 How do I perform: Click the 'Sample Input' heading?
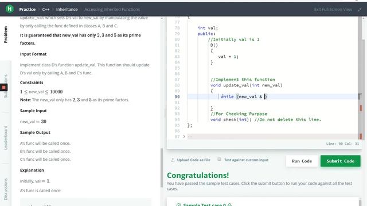[33, 110]
